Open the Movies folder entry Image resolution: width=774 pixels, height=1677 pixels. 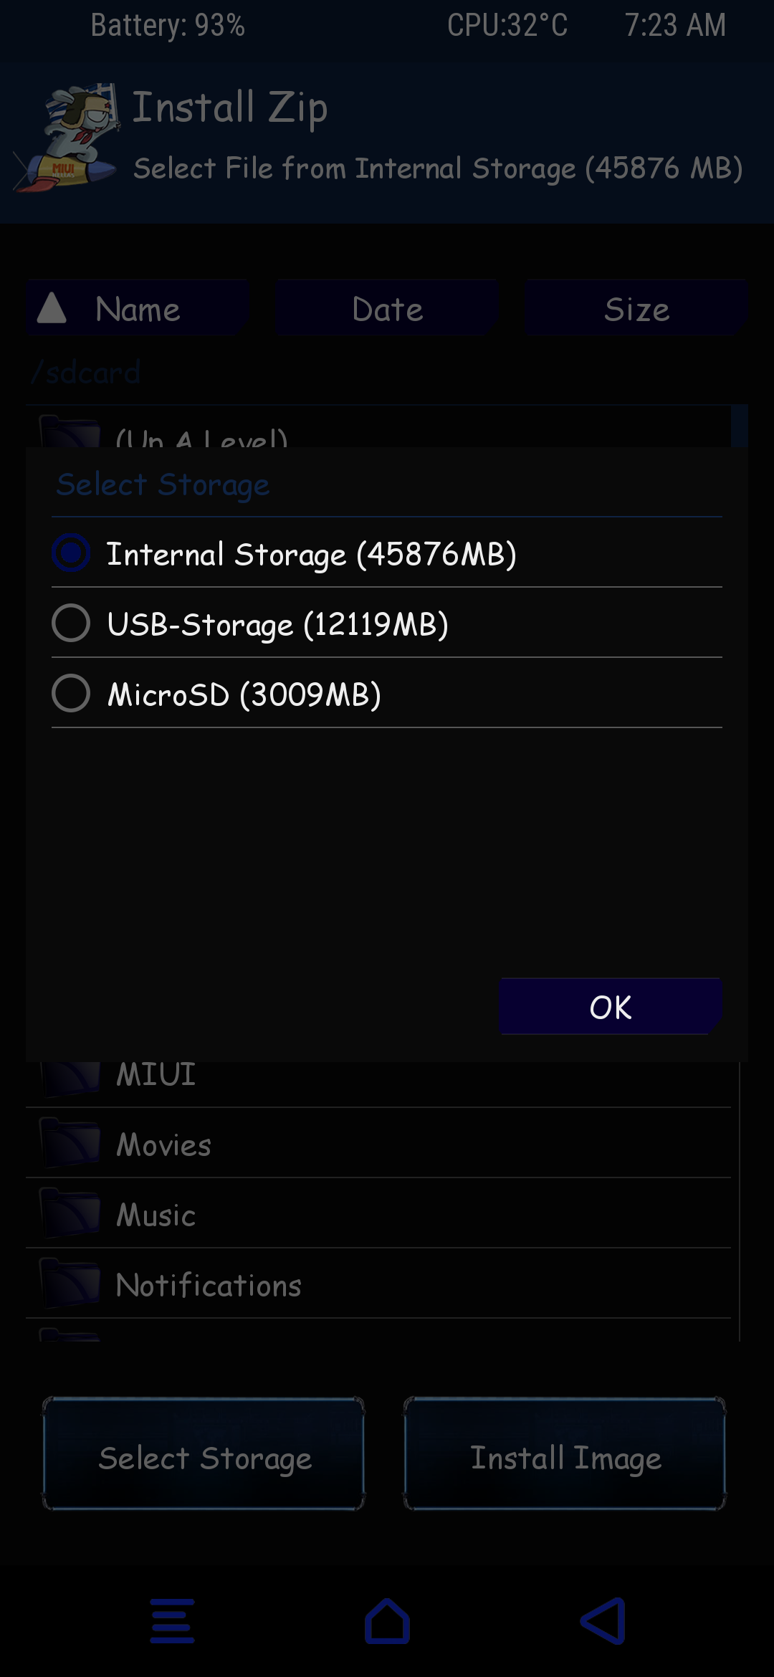[164, 1145]
